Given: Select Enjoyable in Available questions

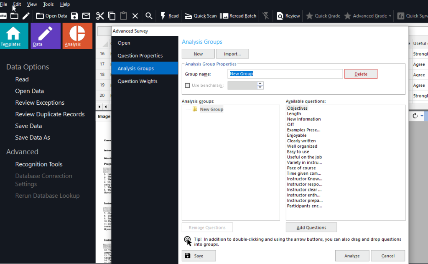Looking at the screenshot, I should coord(297,136).
